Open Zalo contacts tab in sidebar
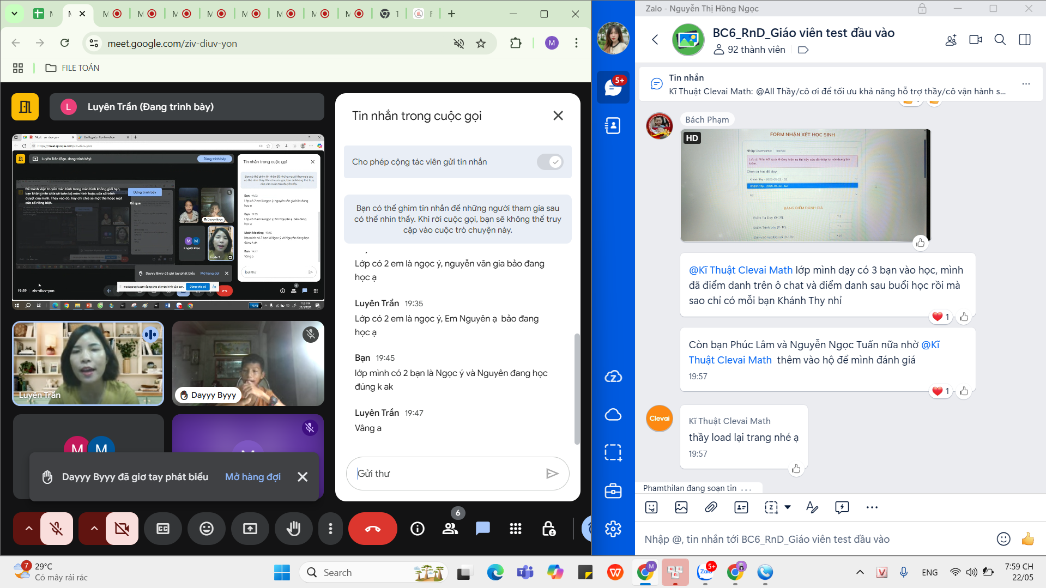The width and height of the screenshot is (1046, 588). pyautogui.click(x=613, y=126)
